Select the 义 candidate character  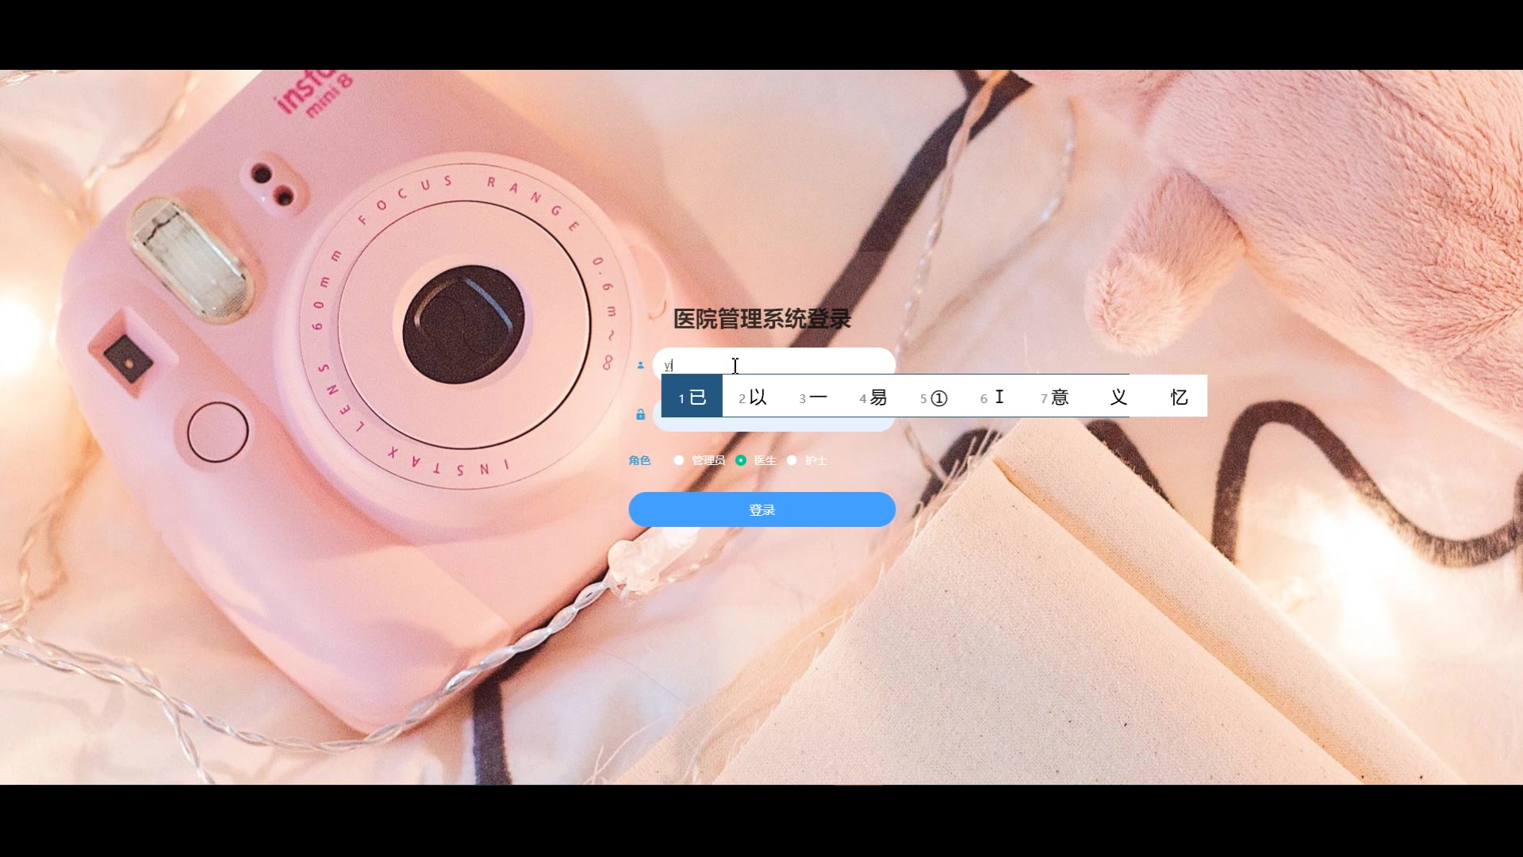pos(1118,397)
